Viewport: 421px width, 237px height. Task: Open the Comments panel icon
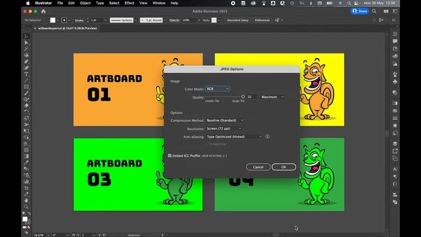tap(395, 41)
